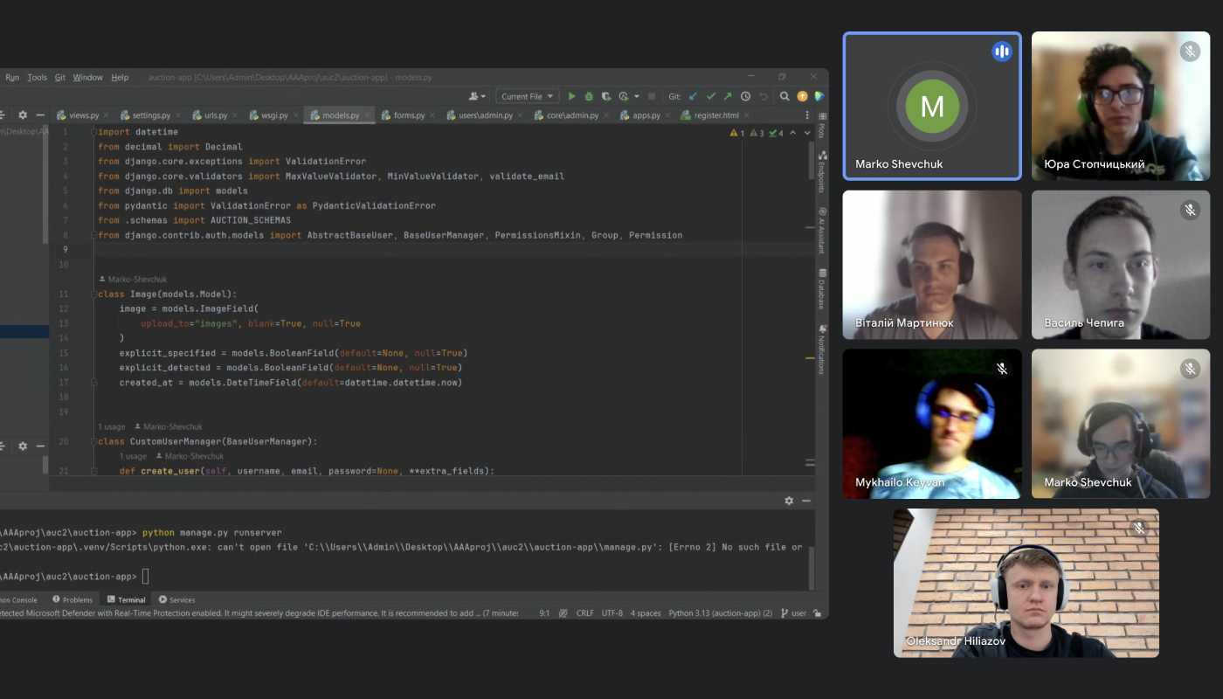Toggle the read-only lock icon in status bar
Screen dimensions: 1223x699
pyautogui.click(x=817, y=613)
